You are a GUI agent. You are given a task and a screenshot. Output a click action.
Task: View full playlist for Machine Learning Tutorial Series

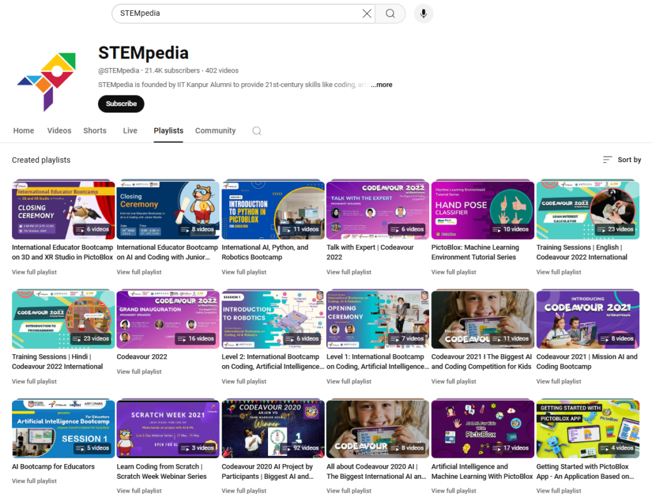pyautogui.click(x=453, y=272)
